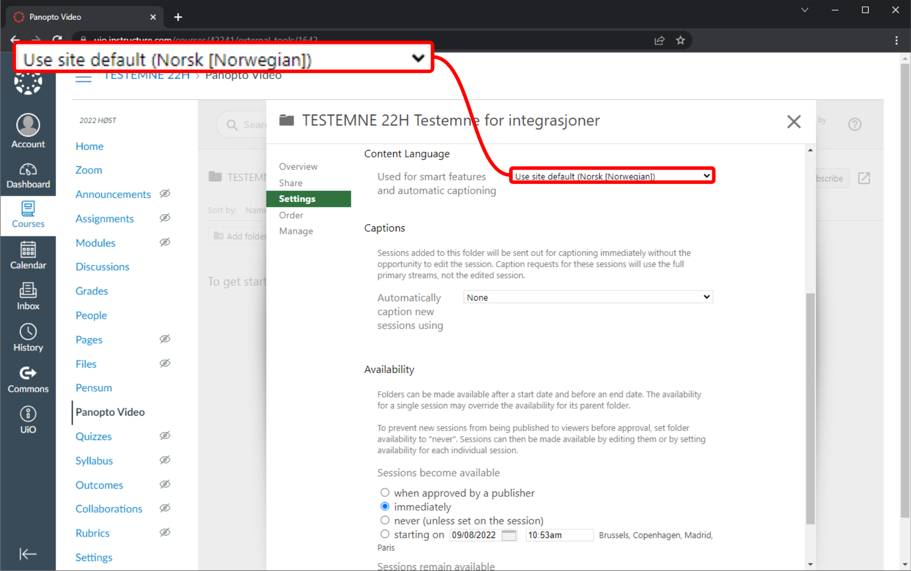
Task: Click the dialog vertical scrollbar thumb
Action: [810, 408]
